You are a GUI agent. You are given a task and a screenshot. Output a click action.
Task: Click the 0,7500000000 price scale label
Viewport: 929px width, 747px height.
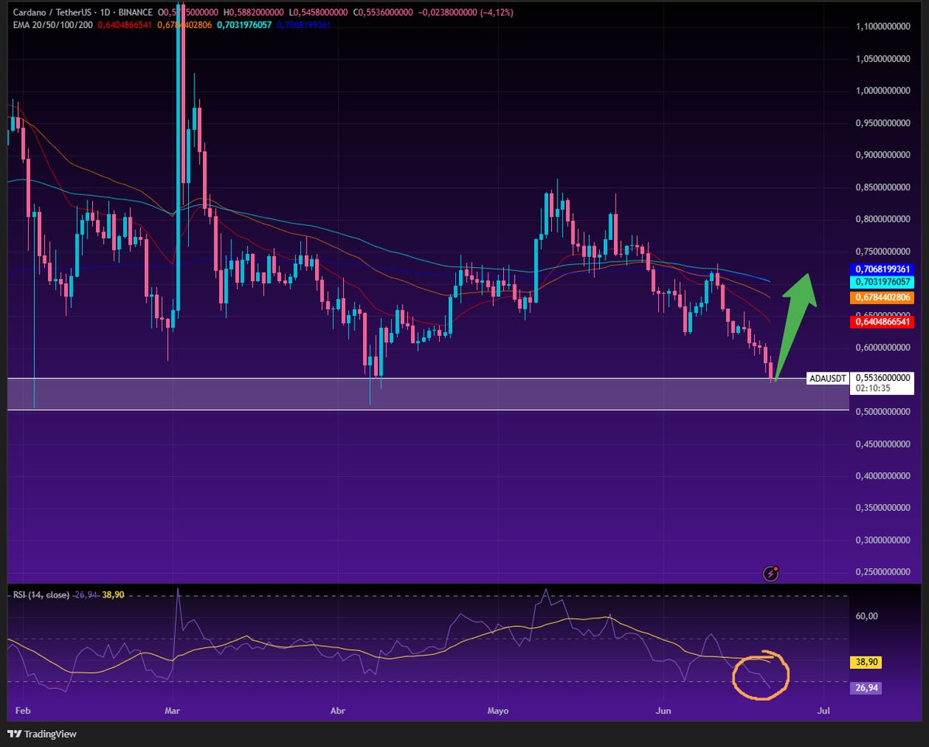[883, 252]
